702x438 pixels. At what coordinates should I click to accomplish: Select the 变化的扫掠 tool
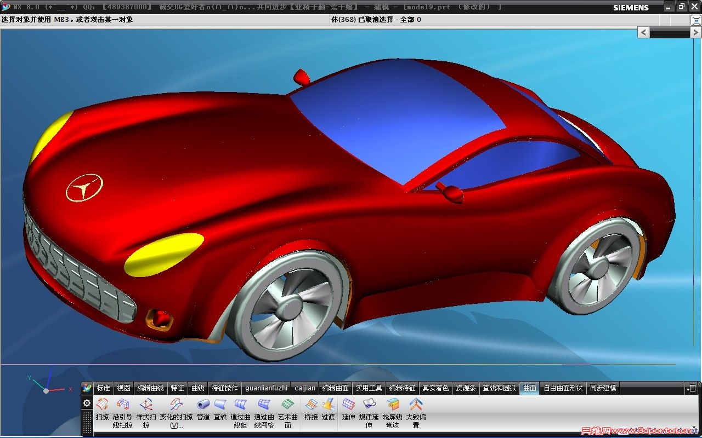pyautogui.click(x=176, y=412)
